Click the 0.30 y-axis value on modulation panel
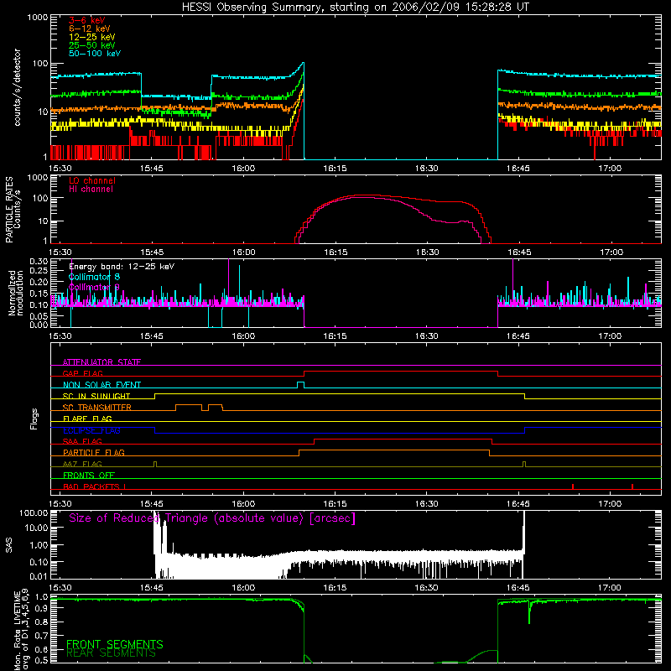Image resolution: width=671 pixels, height=671 pixels. 39,261
